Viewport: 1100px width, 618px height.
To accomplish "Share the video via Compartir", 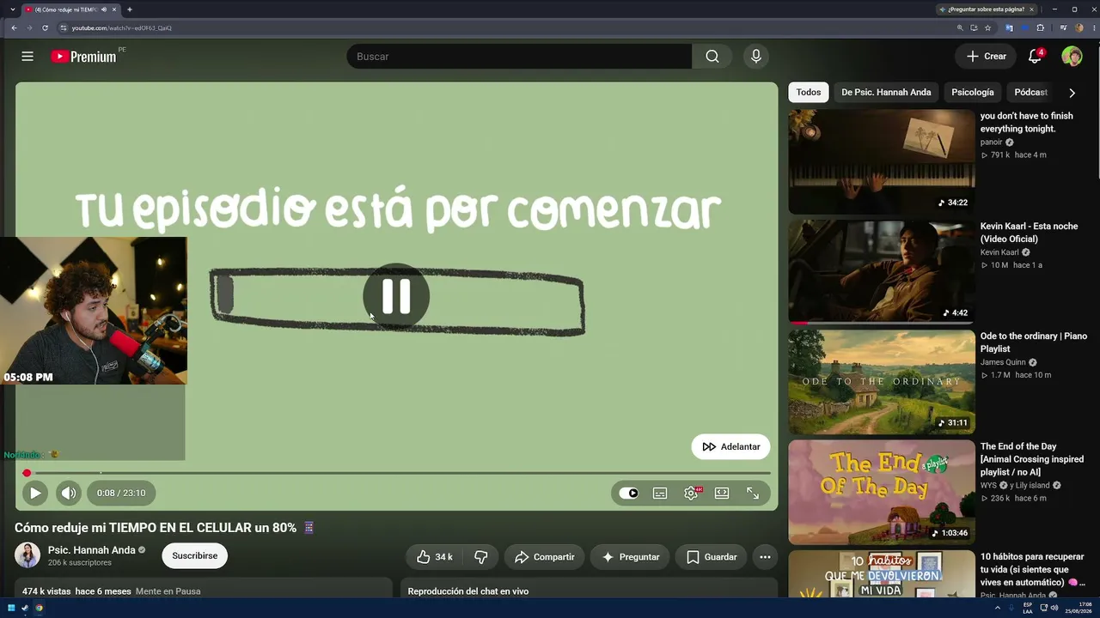I will 544,557.
